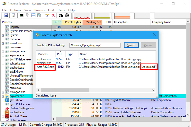Click the View DLLs/Handles toolbar icon

pos(39,15)
